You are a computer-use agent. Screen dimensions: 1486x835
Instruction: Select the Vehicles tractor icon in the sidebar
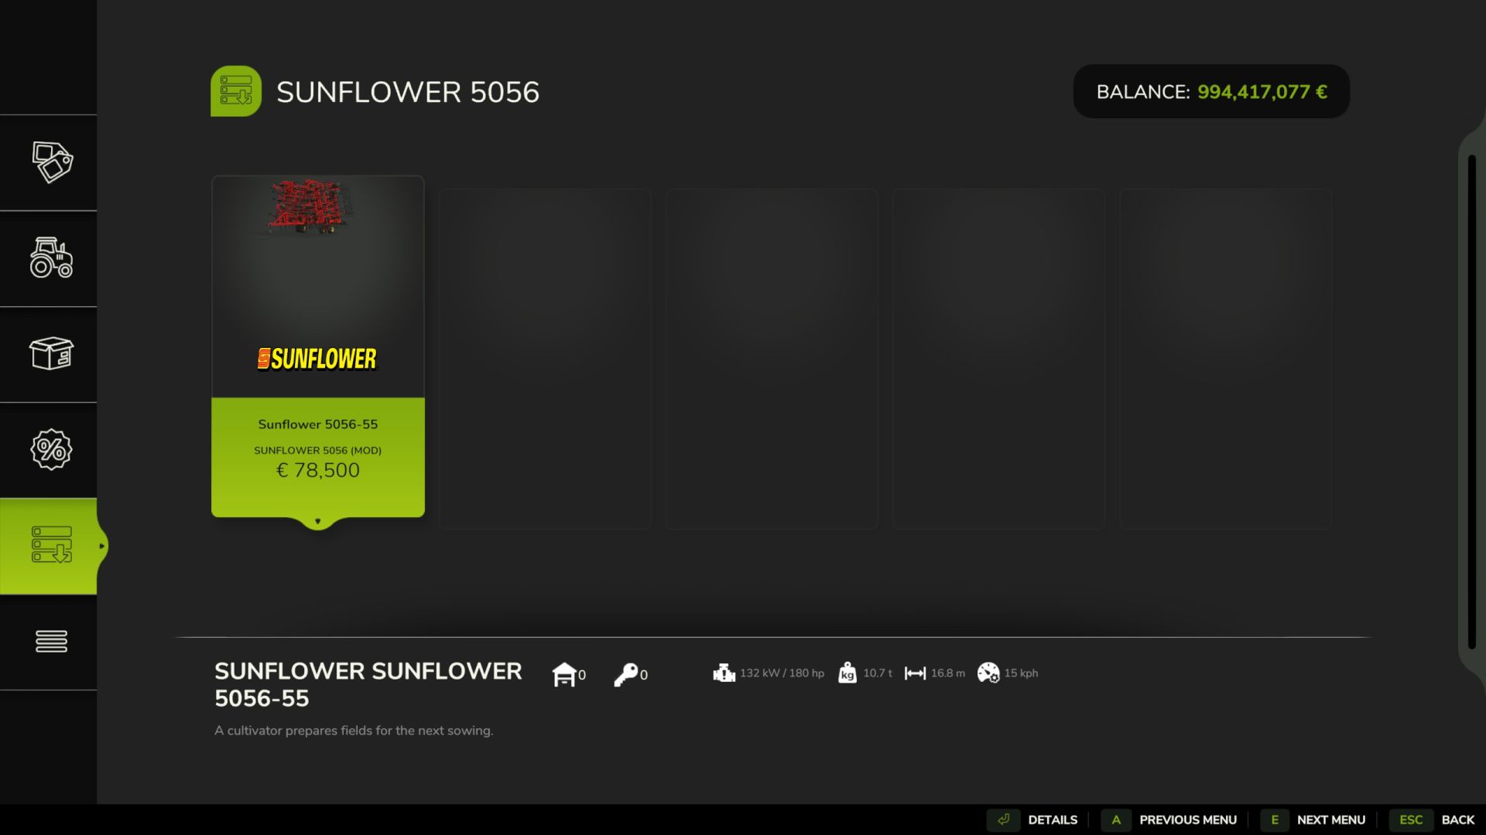coord(52,260)
